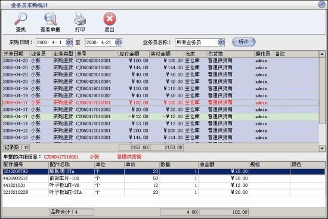Click the 查找 magnifier icon
328x219 pixels.
(x=20, y=19)
